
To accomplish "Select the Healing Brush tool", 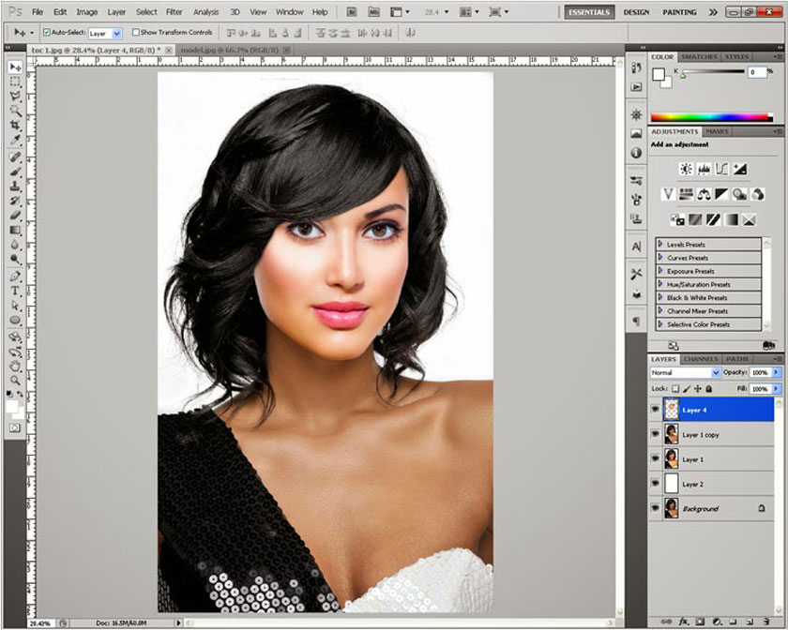I will pos(15,157).
